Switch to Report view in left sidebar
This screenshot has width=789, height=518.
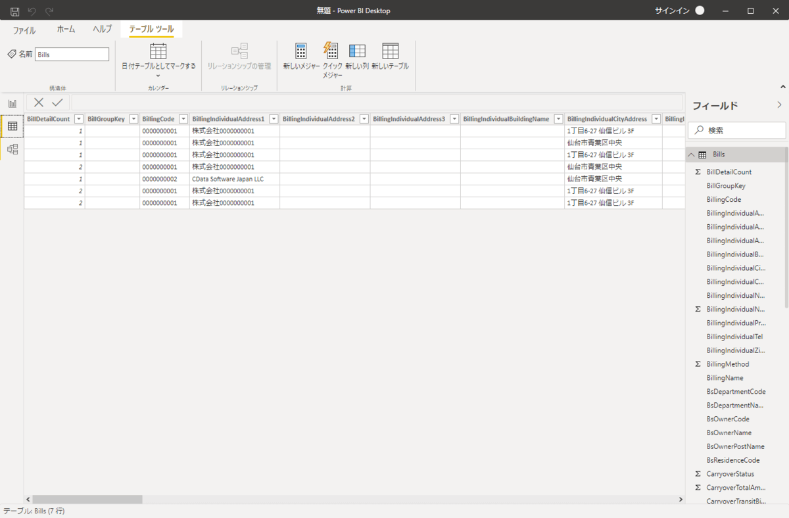12,104
